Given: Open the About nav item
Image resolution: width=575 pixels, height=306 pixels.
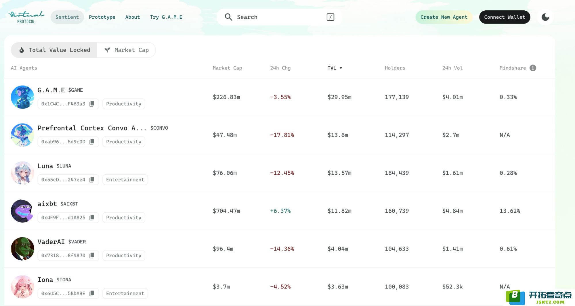Looking at the screenshot, I should pos(132,17).
